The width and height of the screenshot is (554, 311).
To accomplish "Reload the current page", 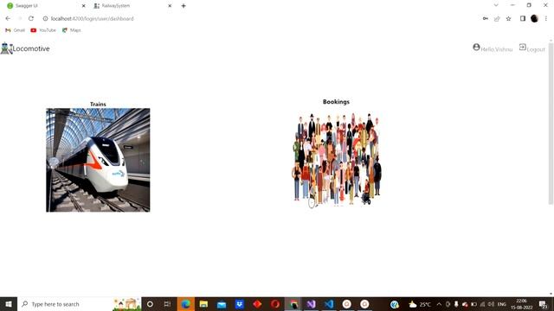I will point(31,18).
